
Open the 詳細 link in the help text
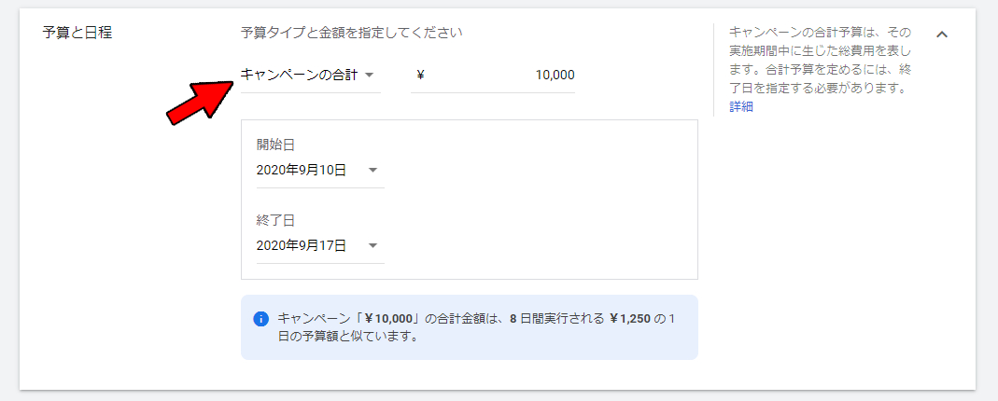coord(741,107)
